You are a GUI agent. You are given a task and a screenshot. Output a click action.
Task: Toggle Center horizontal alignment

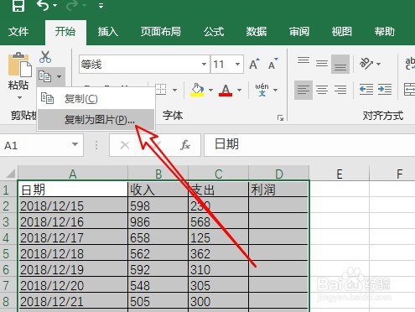322,90
